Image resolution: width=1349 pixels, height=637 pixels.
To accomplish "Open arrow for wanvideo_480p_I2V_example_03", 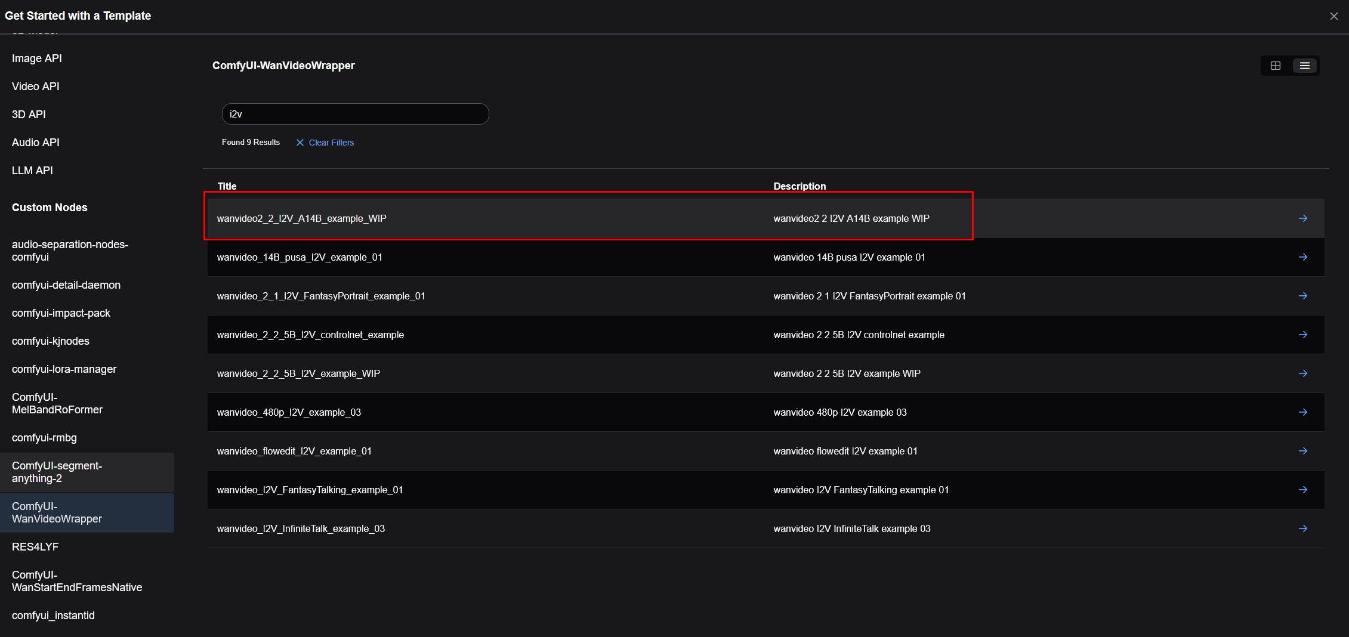I will pyautogui.click(x=1303, y=412).
